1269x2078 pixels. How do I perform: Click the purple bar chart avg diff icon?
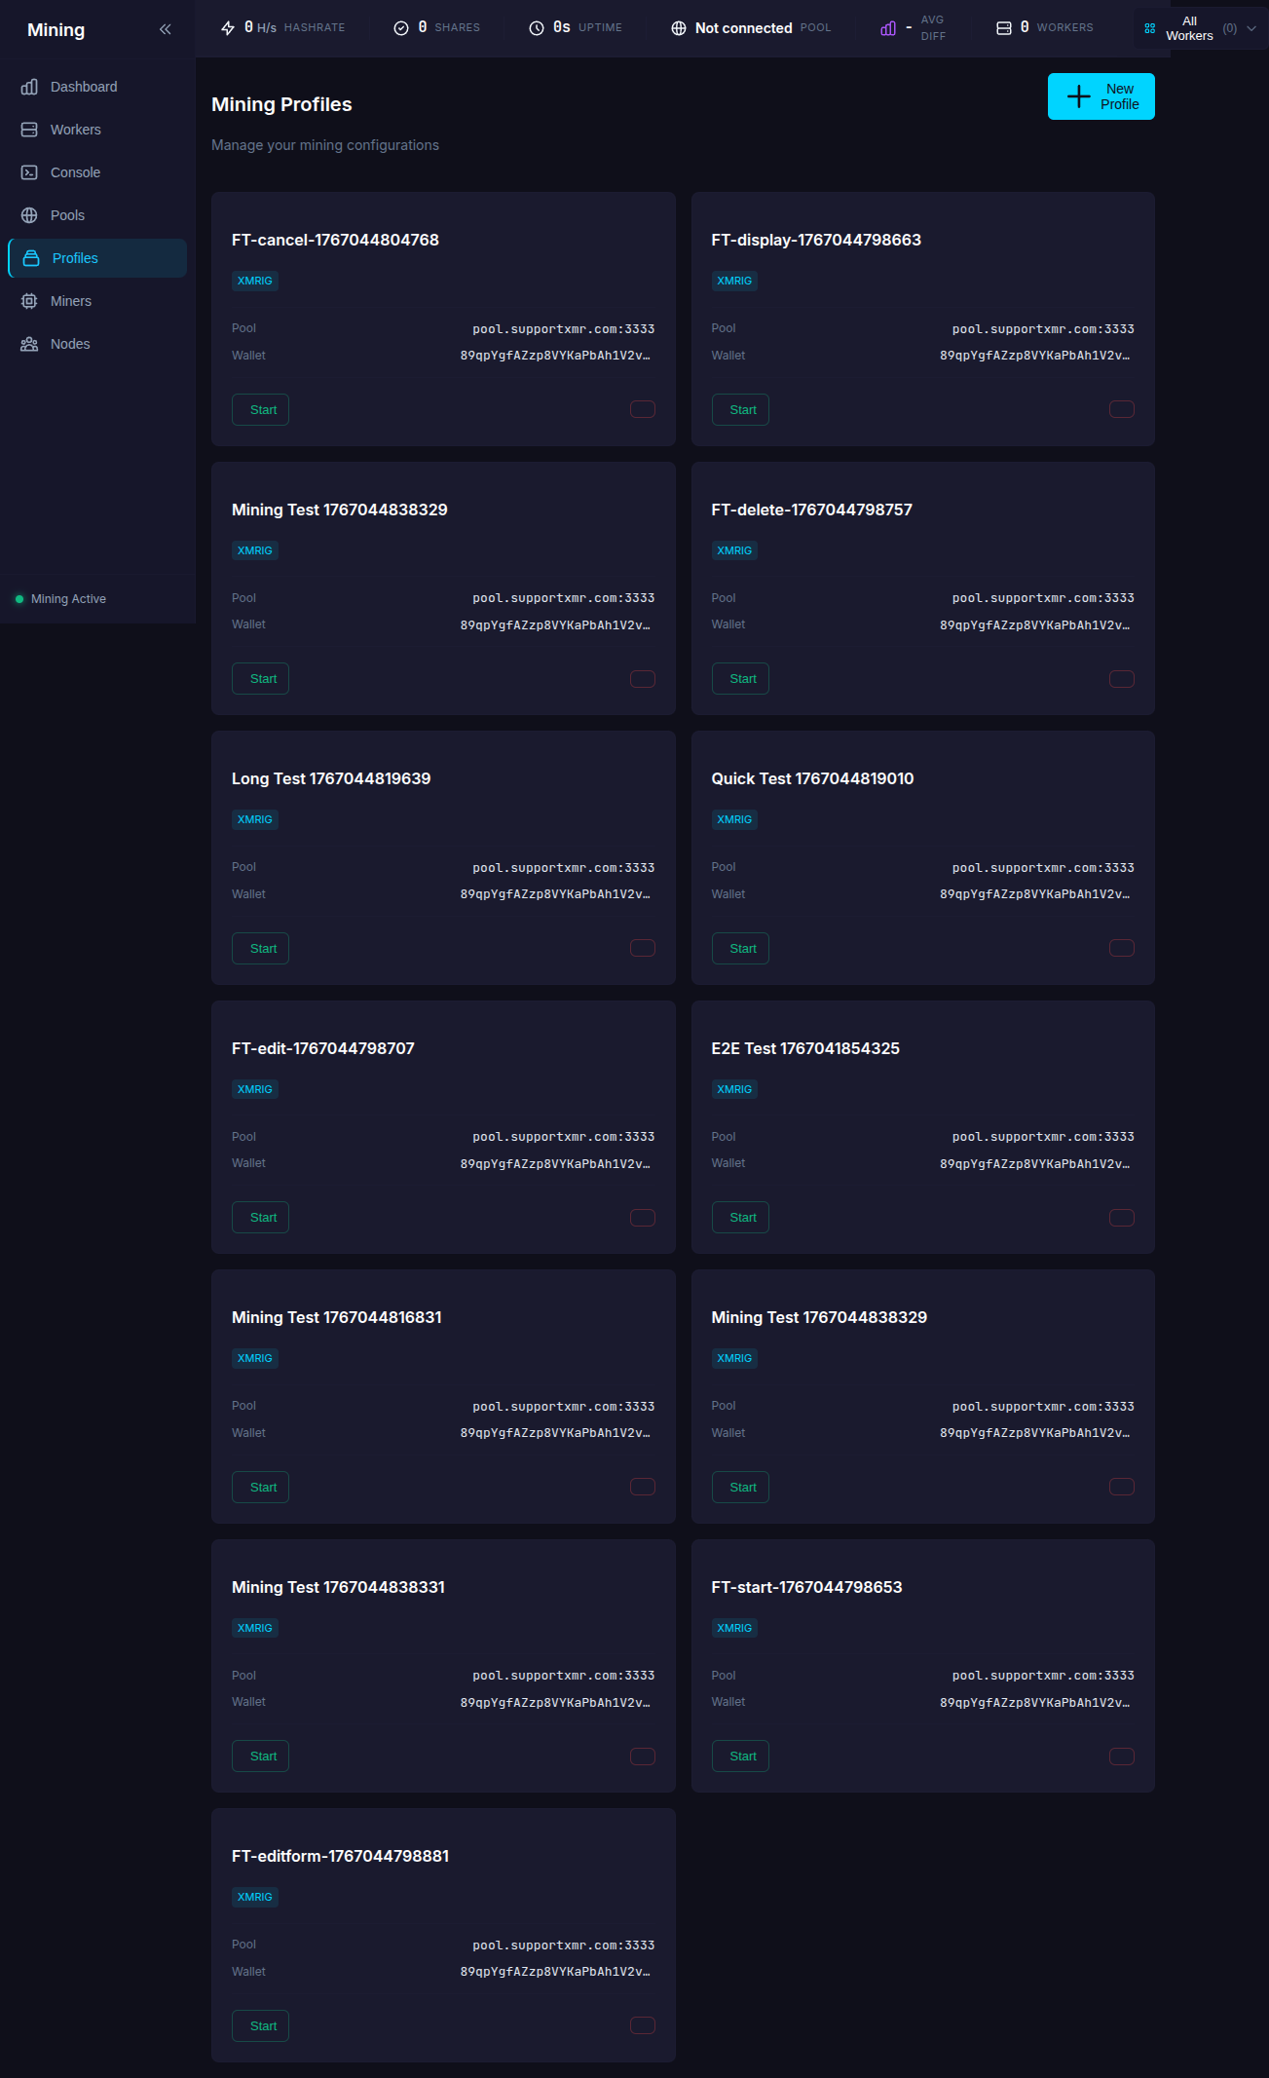(x=887, y=28)
